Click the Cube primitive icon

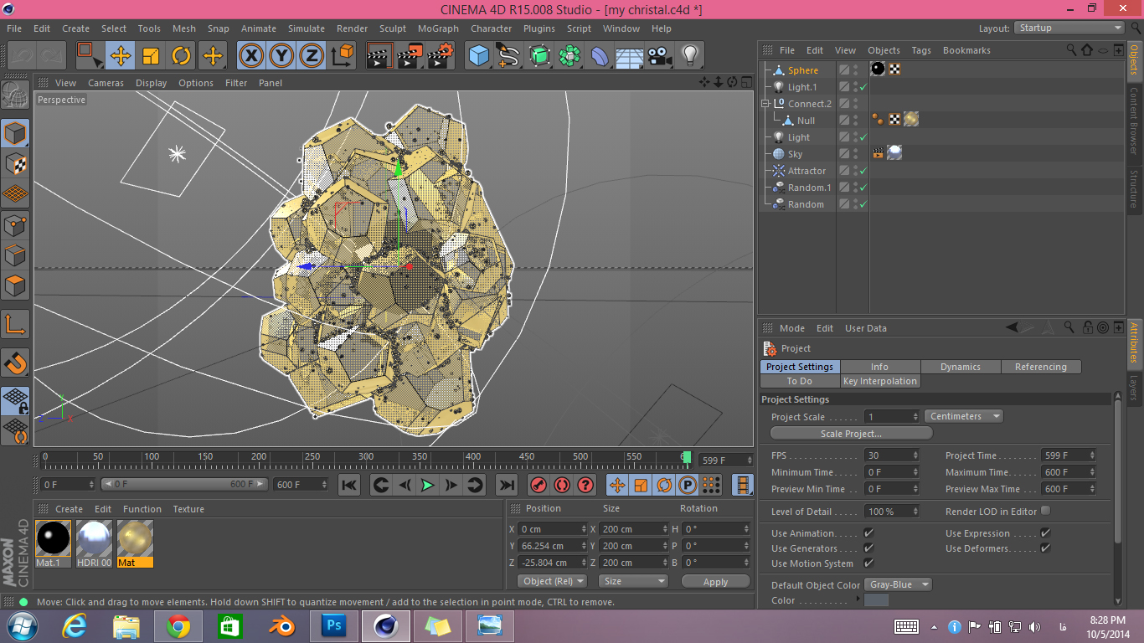pos(479,56)
